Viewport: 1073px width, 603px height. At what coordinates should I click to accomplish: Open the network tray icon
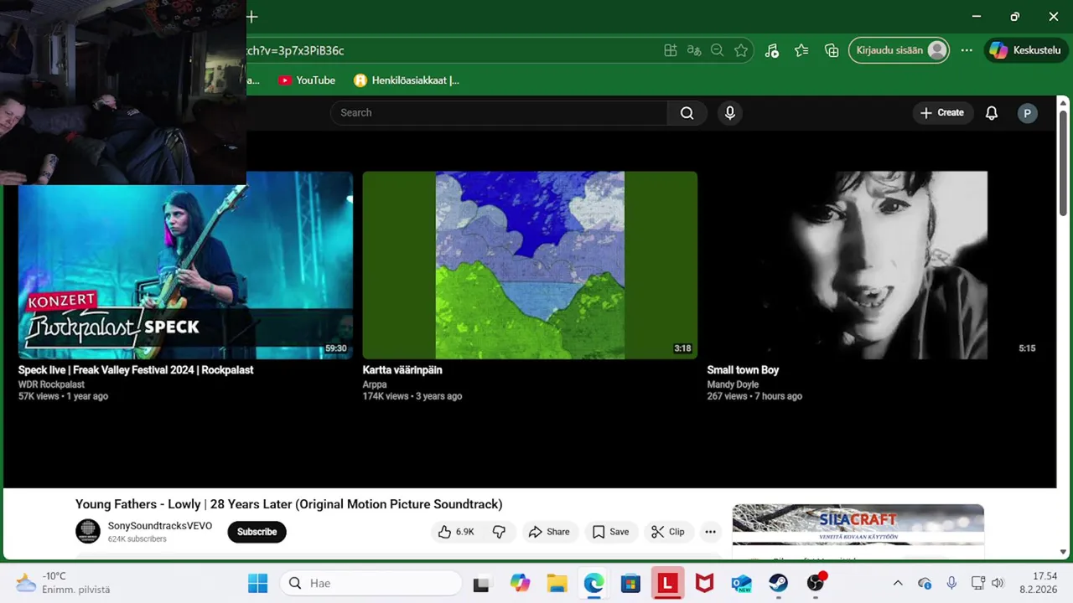[977, 583]
